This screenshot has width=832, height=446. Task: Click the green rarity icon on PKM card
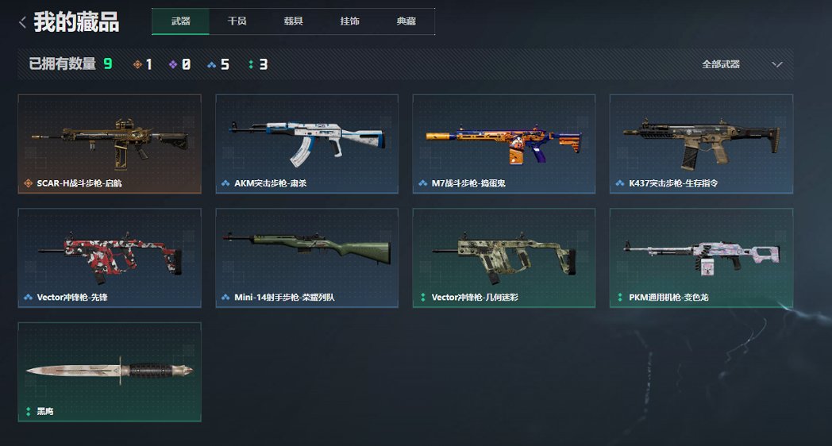[620, 298]
